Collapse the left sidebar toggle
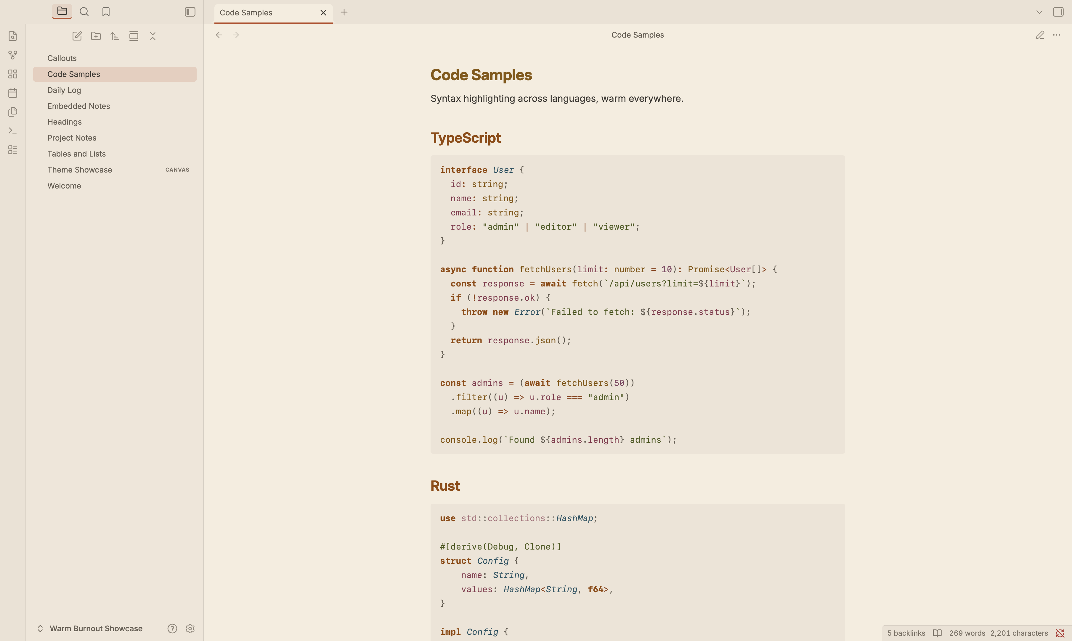This screenshot has width=1072, height=641. coord(190,12)
